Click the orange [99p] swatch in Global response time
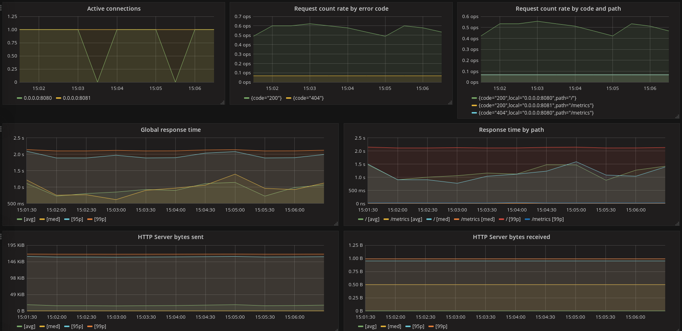 90,219
